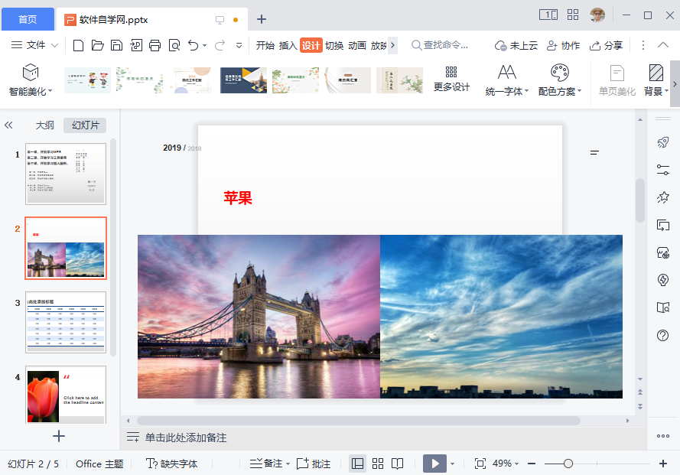Add a new slide with the plus icon
Image resolution: width=680 pixels, height=475 pixels.
pos(59,436)
